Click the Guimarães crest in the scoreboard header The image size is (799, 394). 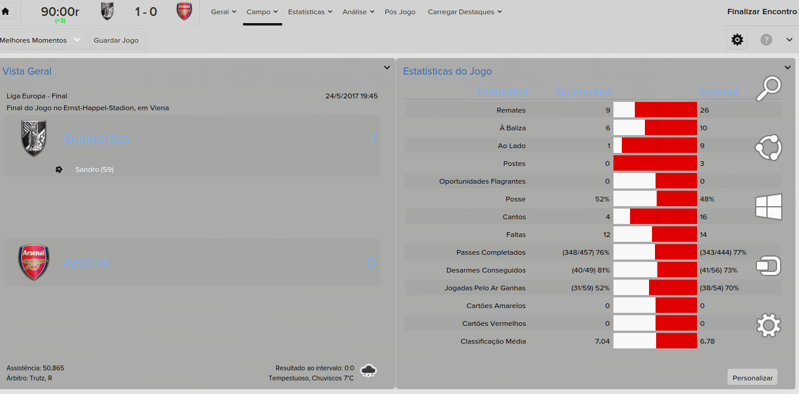[x=107, y=11]
